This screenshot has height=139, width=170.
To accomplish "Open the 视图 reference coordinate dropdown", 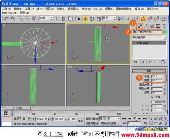I will pos(114,18).
